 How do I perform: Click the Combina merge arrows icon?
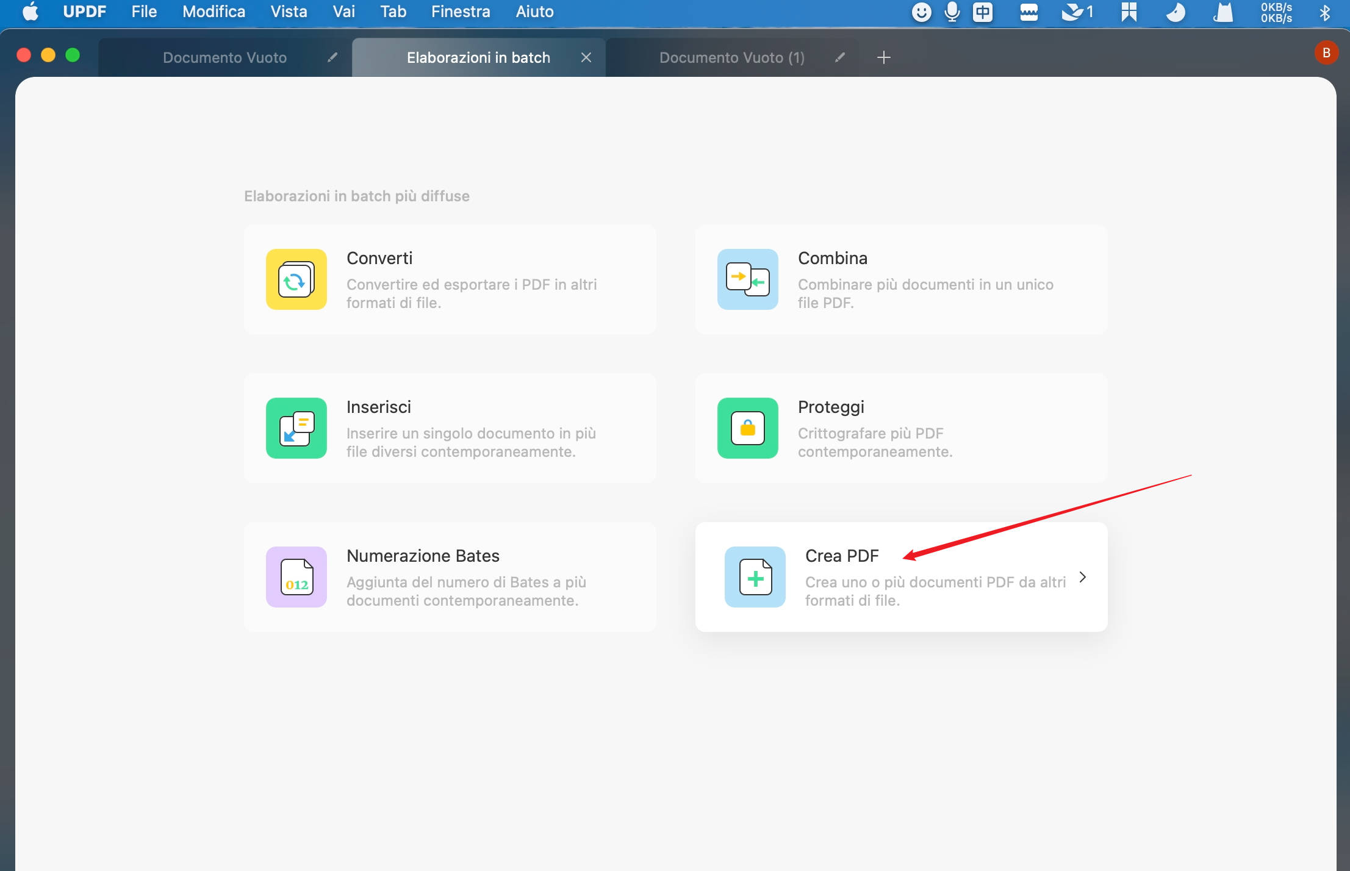tap(748, 279)
